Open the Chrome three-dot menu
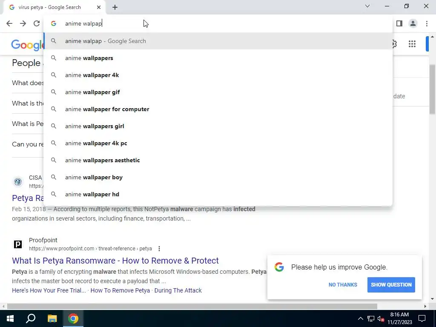436x327 pixels. (x=427, y=23)
